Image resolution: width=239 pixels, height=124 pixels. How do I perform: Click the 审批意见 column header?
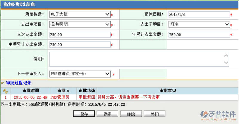click(x=168, y=91)
